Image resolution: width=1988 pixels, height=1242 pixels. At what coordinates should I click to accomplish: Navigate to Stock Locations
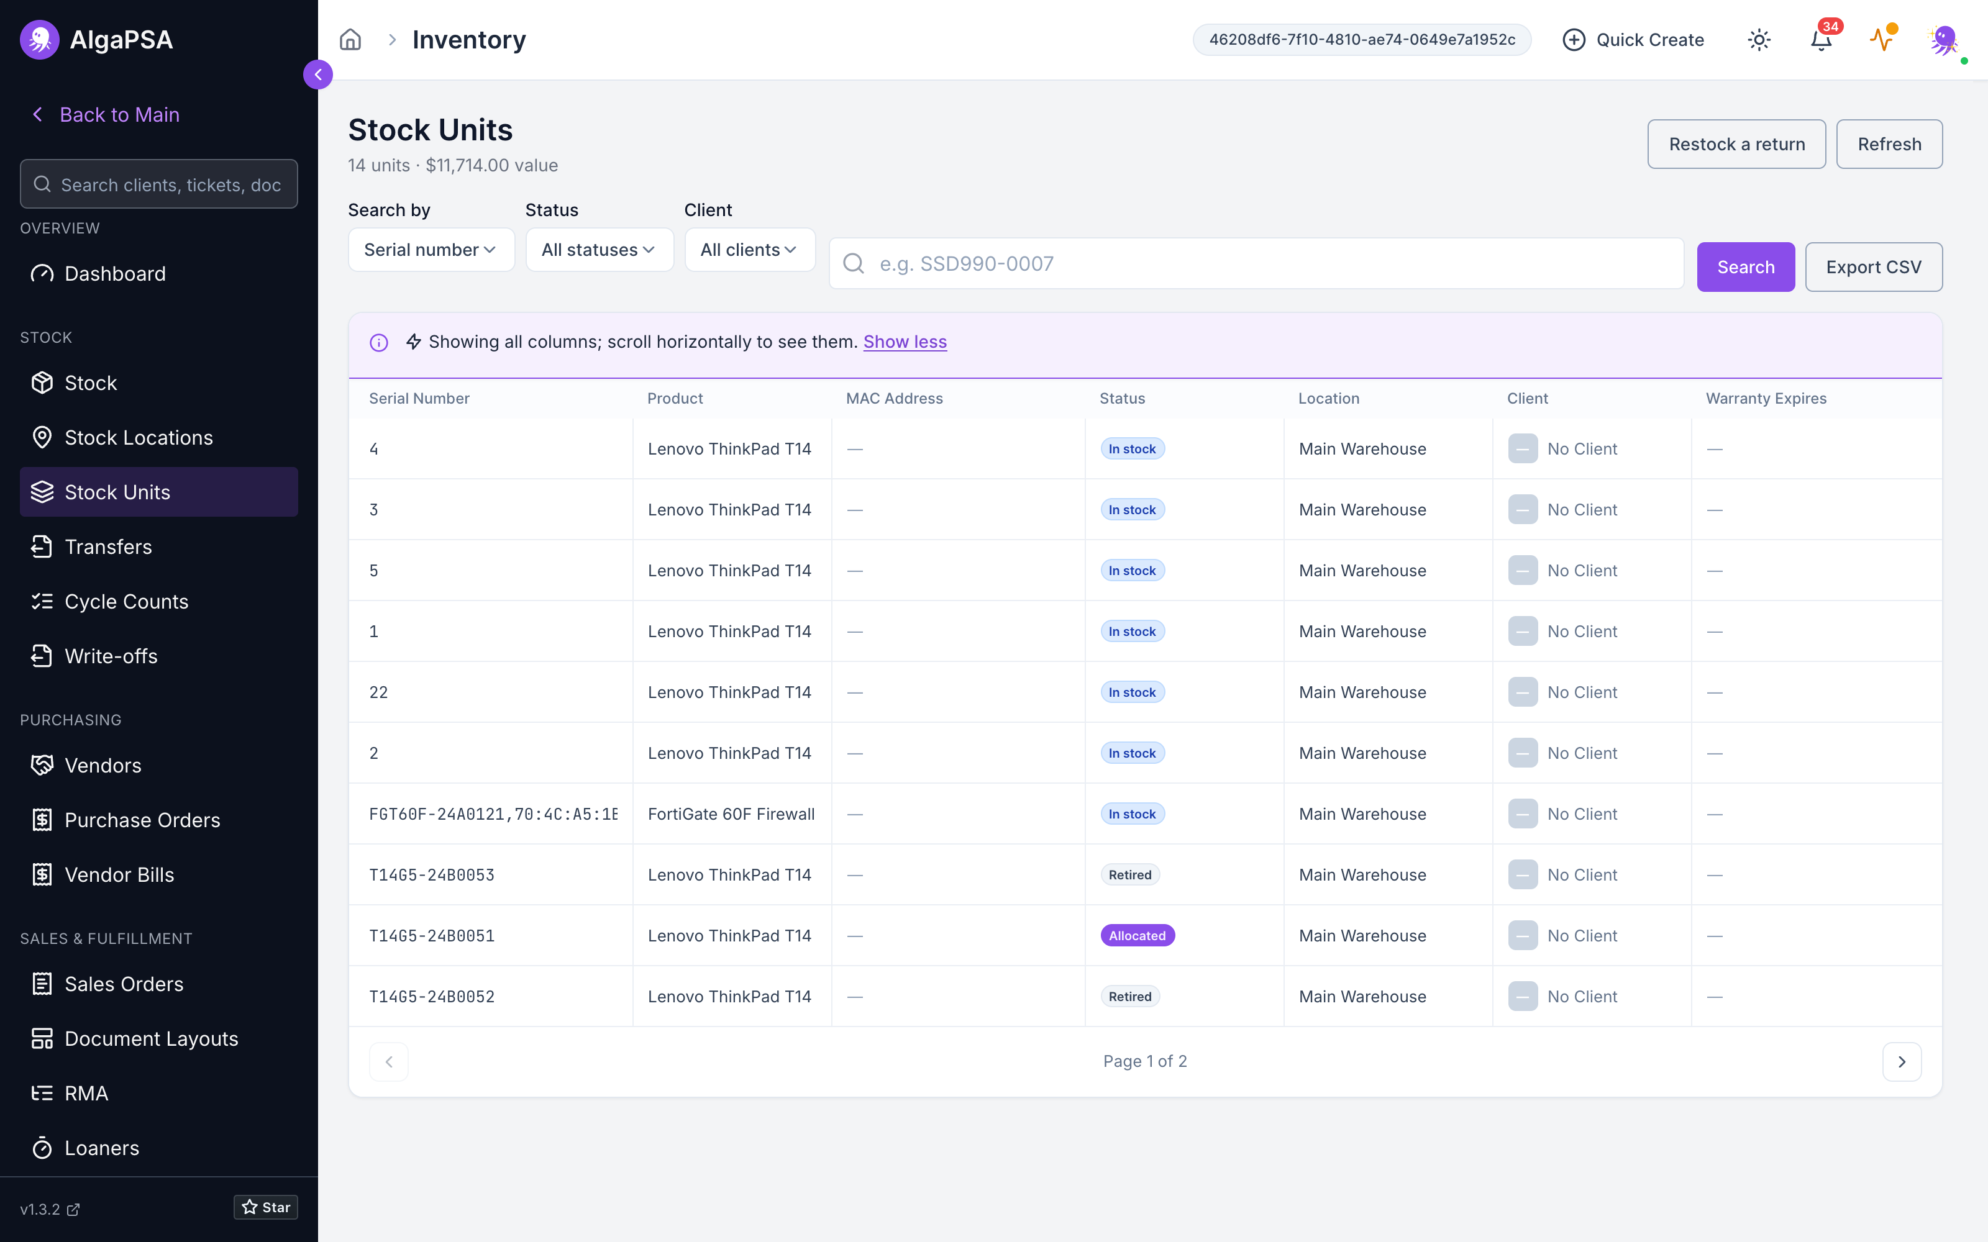pos(158,438)
